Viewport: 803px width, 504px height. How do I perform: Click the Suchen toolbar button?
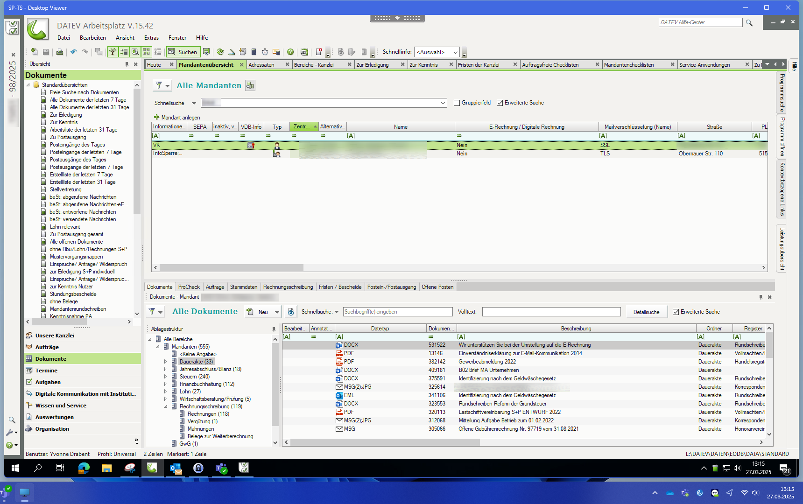183,52
